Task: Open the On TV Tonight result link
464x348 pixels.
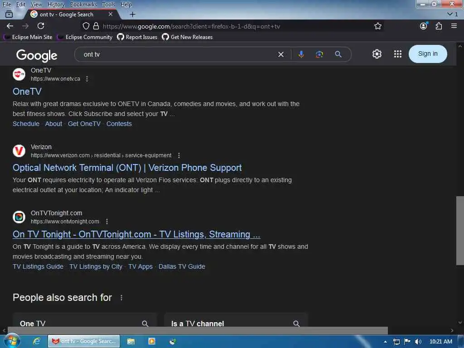Action: click(x=136, y=234)
